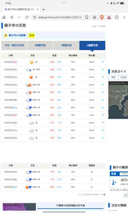Image resolution: width=128 pixels, height=213 pixels.
Task: Open the downloads icon in toolbar
Action: point(94,17)
